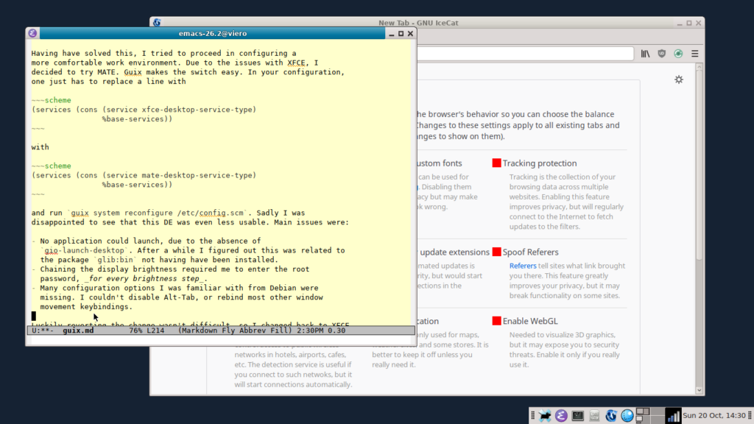
Task: Click the file cabinet icon in taskbar
Action: [x=594, y=416]
